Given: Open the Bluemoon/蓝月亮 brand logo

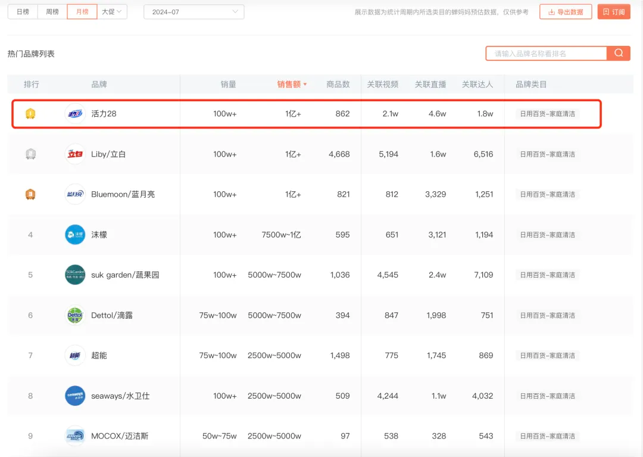Looking at the screenshot, I should (x=75, y=194).
